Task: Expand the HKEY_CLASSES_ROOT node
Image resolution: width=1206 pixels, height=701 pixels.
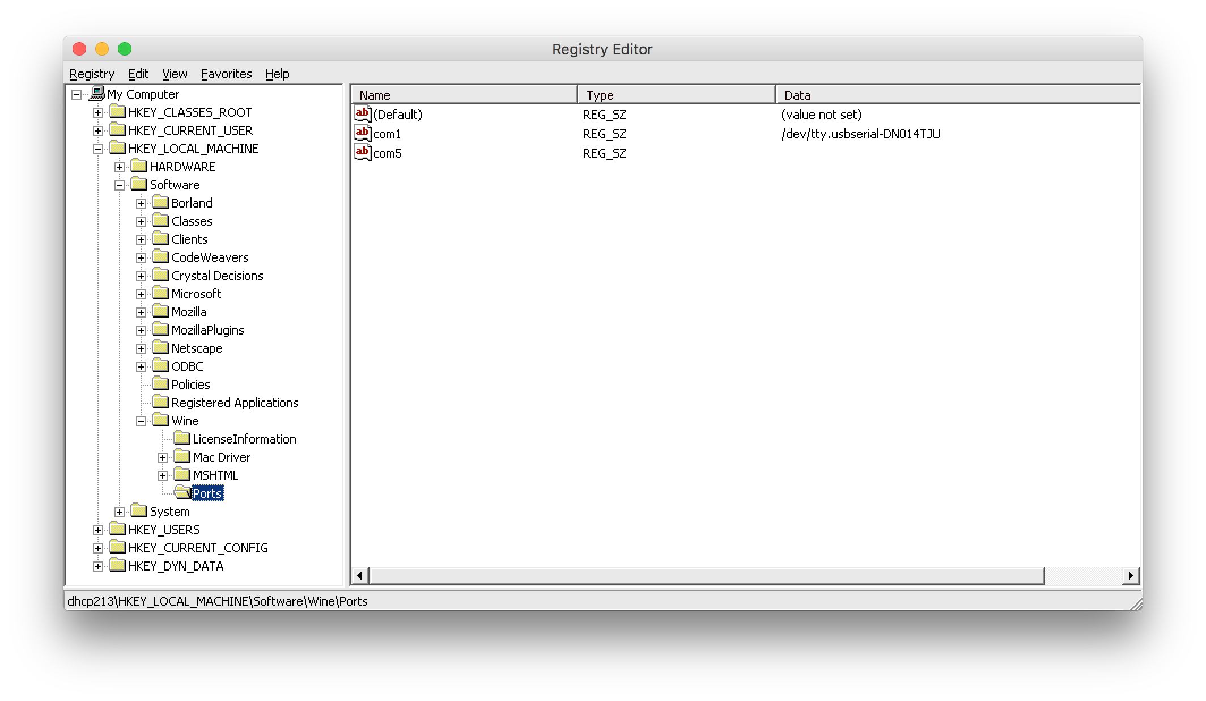Action: 98,112
